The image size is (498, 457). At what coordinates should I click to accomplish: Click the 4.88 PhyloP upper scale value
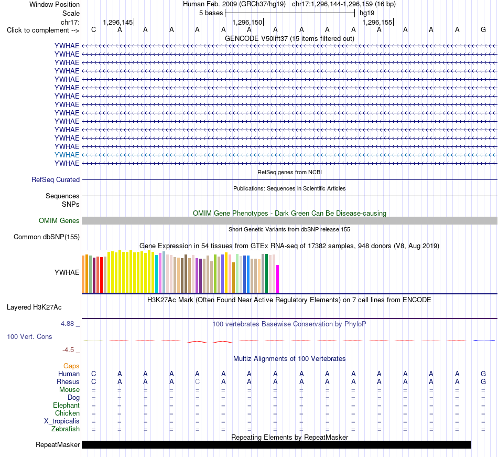(67, 324)
